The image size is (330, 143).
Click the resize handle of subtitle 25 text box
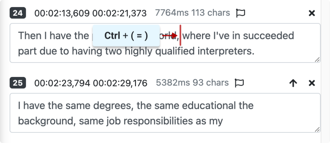(317, 129)
